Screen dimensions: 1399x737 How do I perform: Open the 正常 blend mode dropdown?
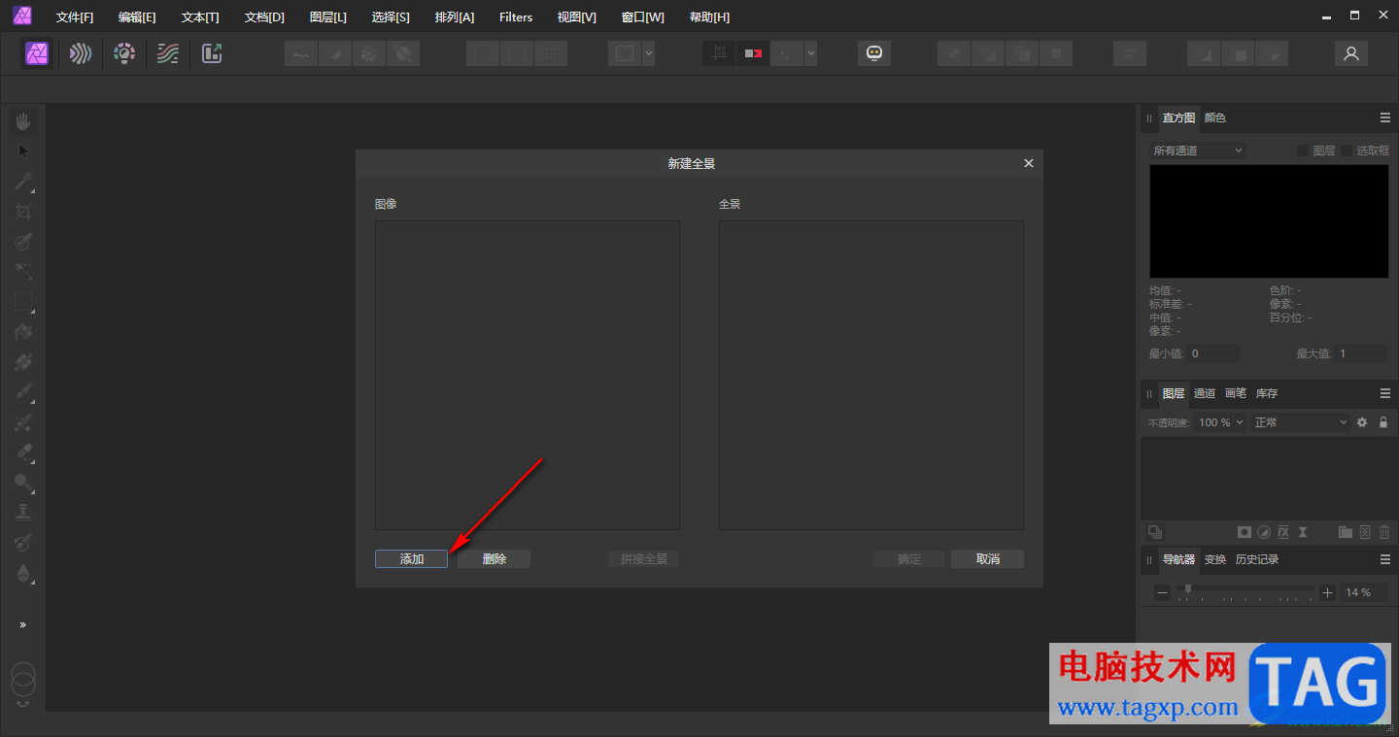[x=1301, y=422]
